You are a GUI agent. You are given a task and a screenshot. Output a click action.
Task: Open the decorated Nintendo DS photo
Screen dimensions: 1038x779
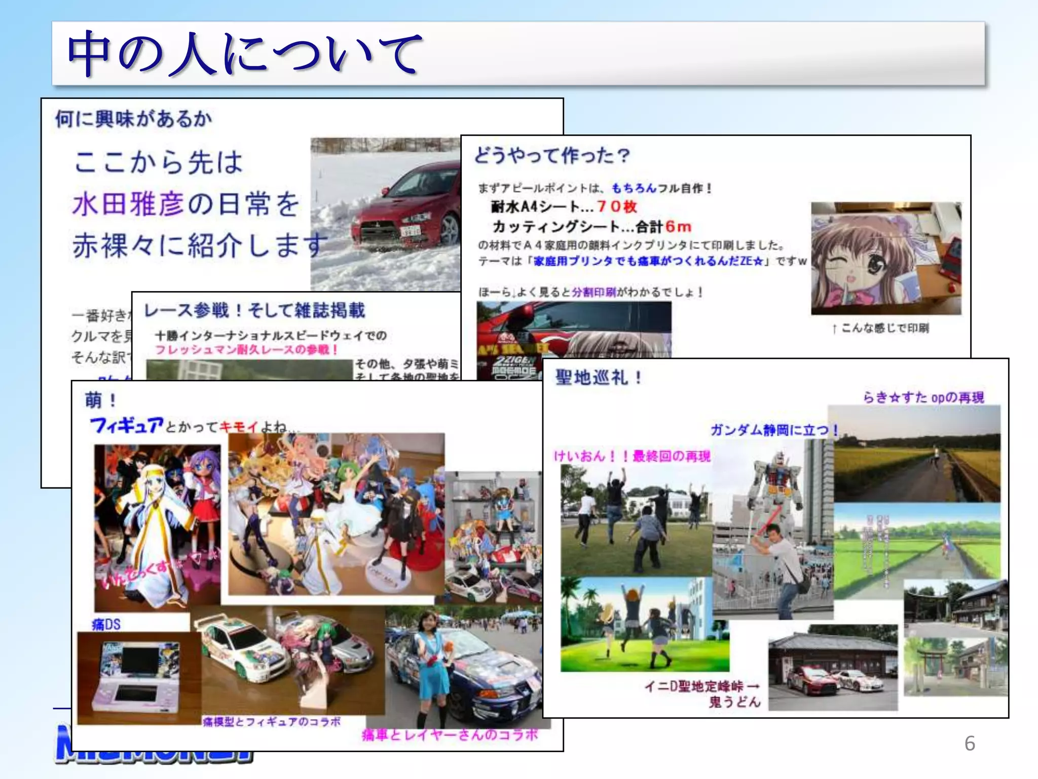(x=139, y=678)
